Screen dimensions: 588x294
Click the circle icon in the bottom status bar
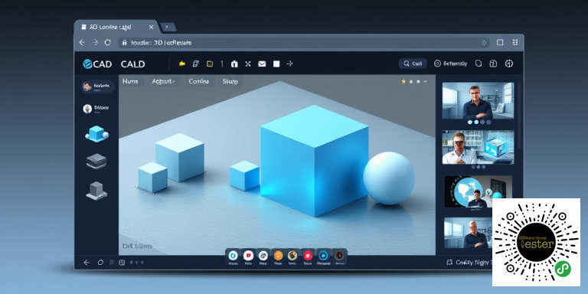100,263
